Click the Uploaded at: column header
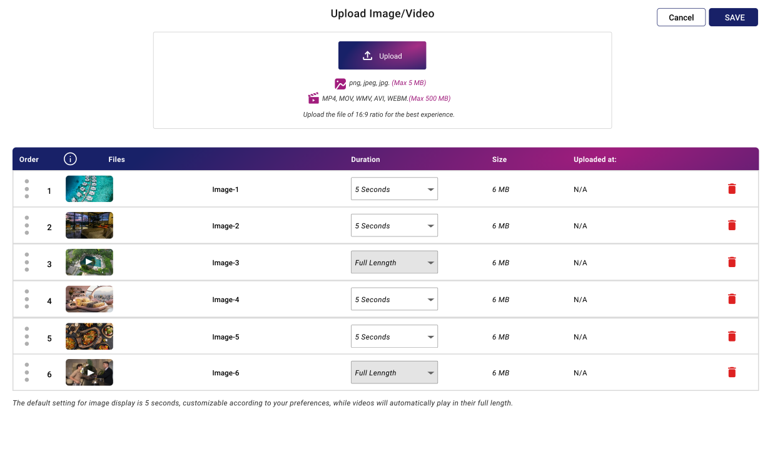This screenshot has height=461, width=765. click(x=595, y=160)
